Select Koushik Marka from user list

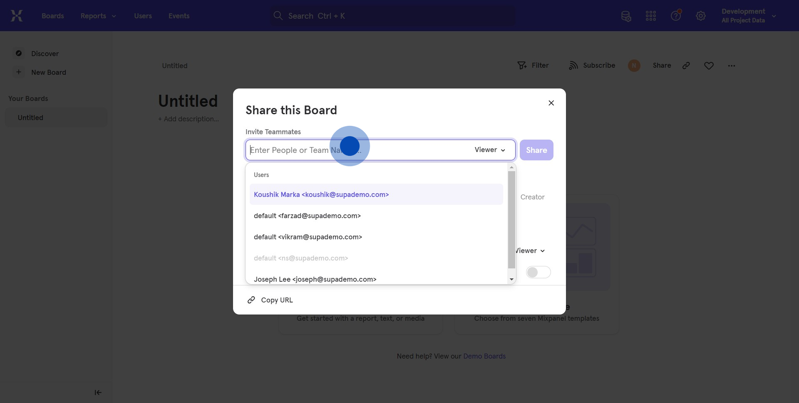tap(321, 194)
